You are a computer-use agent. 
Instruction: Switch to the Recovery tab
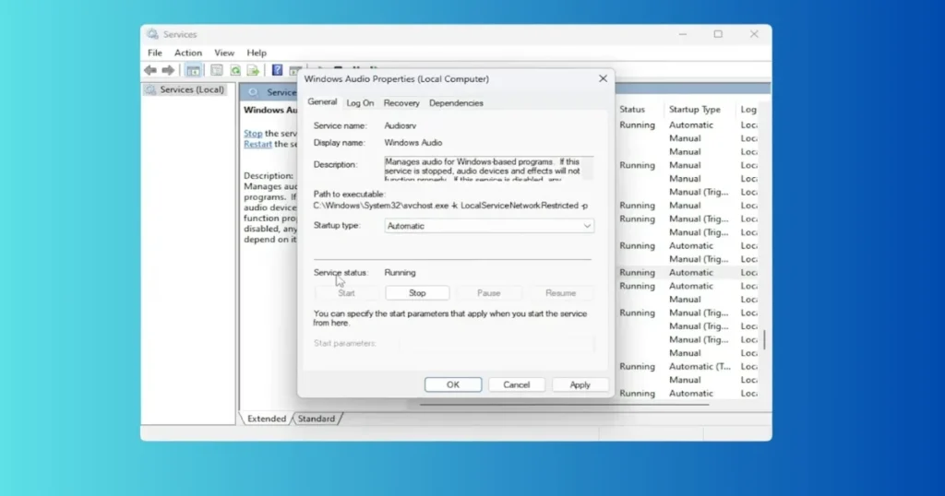(401, 103)
